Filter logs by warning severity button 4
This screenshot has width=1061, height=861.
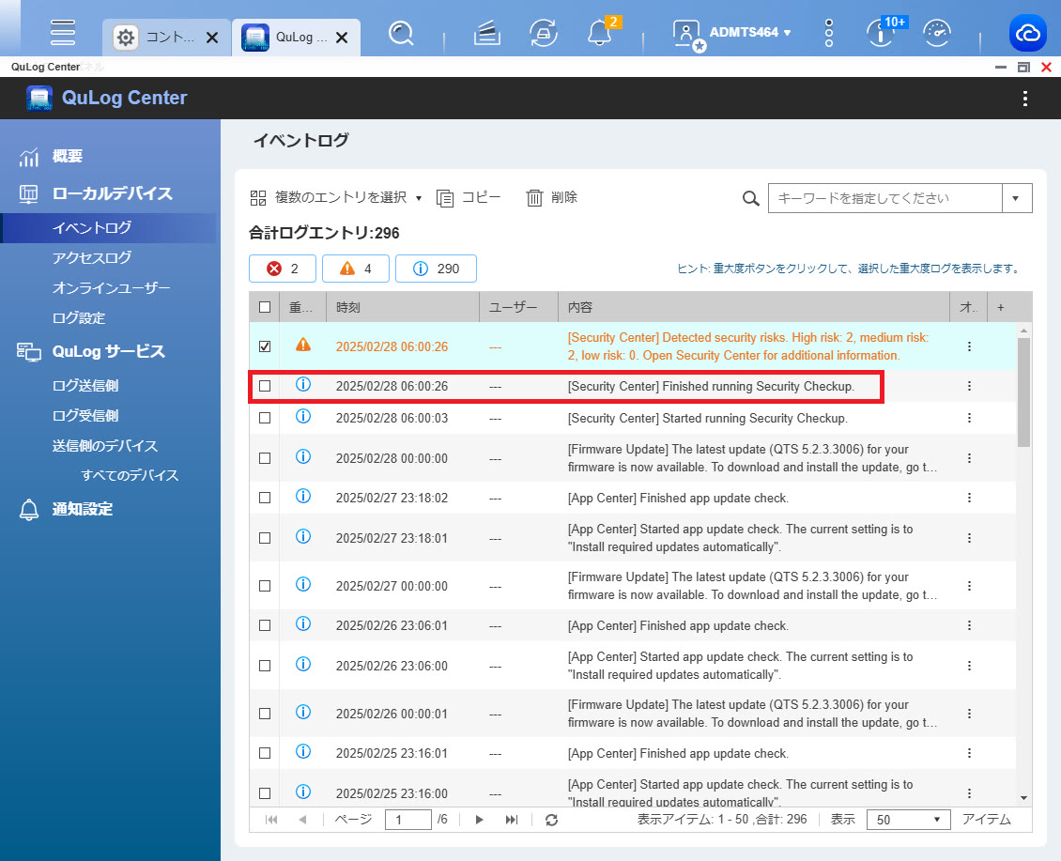click(355, 269)
